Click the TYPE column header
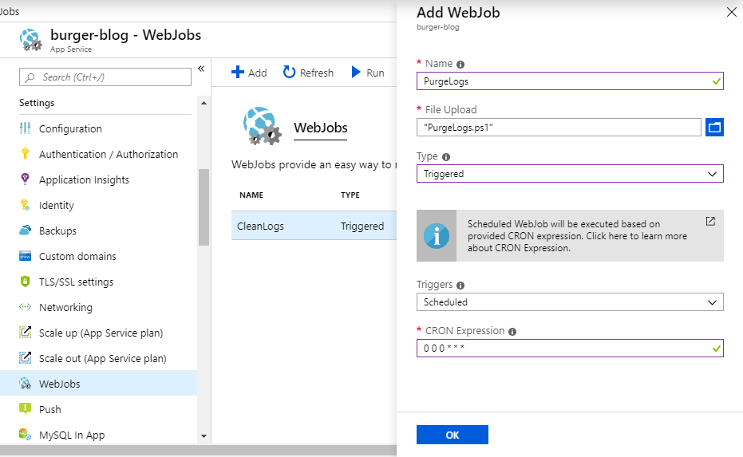Viewport: 743px width, 457px height. coord(350,195)
